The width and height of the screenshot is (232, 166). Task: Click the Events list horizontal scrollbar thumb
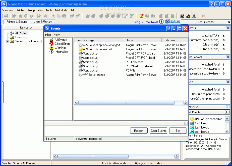[126, 103]
